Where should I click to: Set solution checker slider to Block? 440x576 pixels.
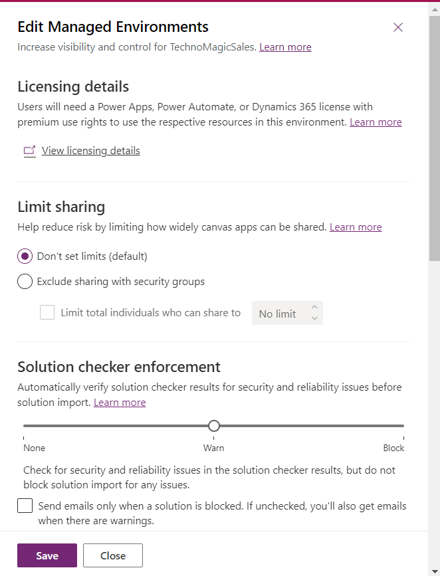pos(403,426)
